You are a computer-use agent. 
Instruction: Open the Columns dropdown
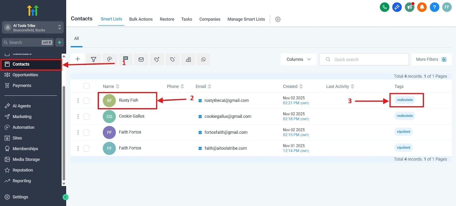tap(298, 59)
